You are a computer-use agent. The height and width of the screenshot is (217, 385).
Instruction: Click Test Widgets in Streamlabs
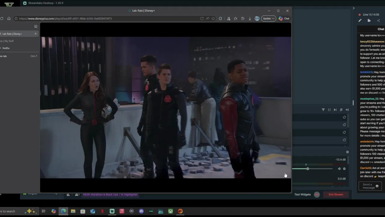(302, 194)
